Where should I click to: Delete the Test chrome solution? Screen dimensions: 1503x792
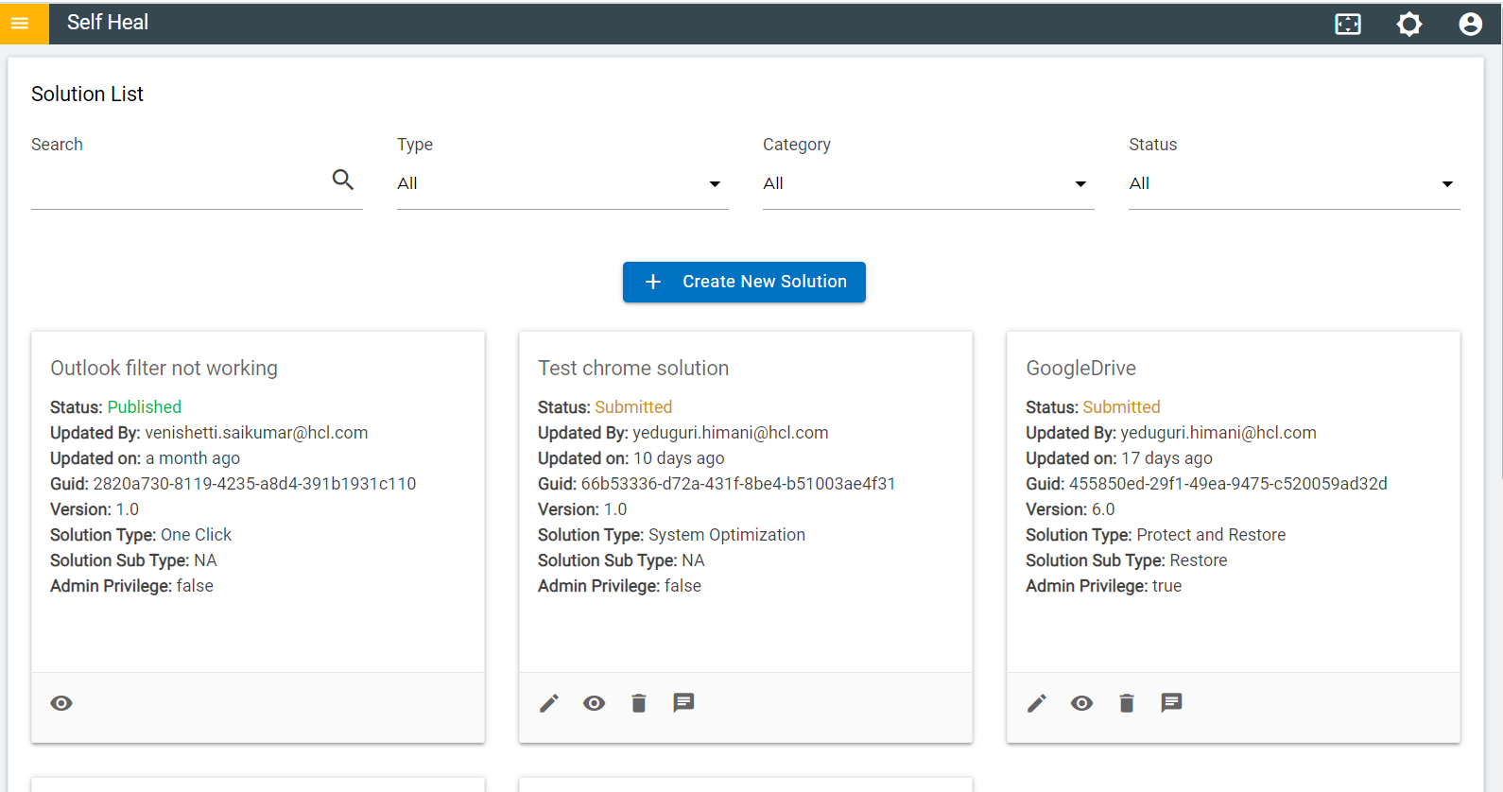(639, 703)
